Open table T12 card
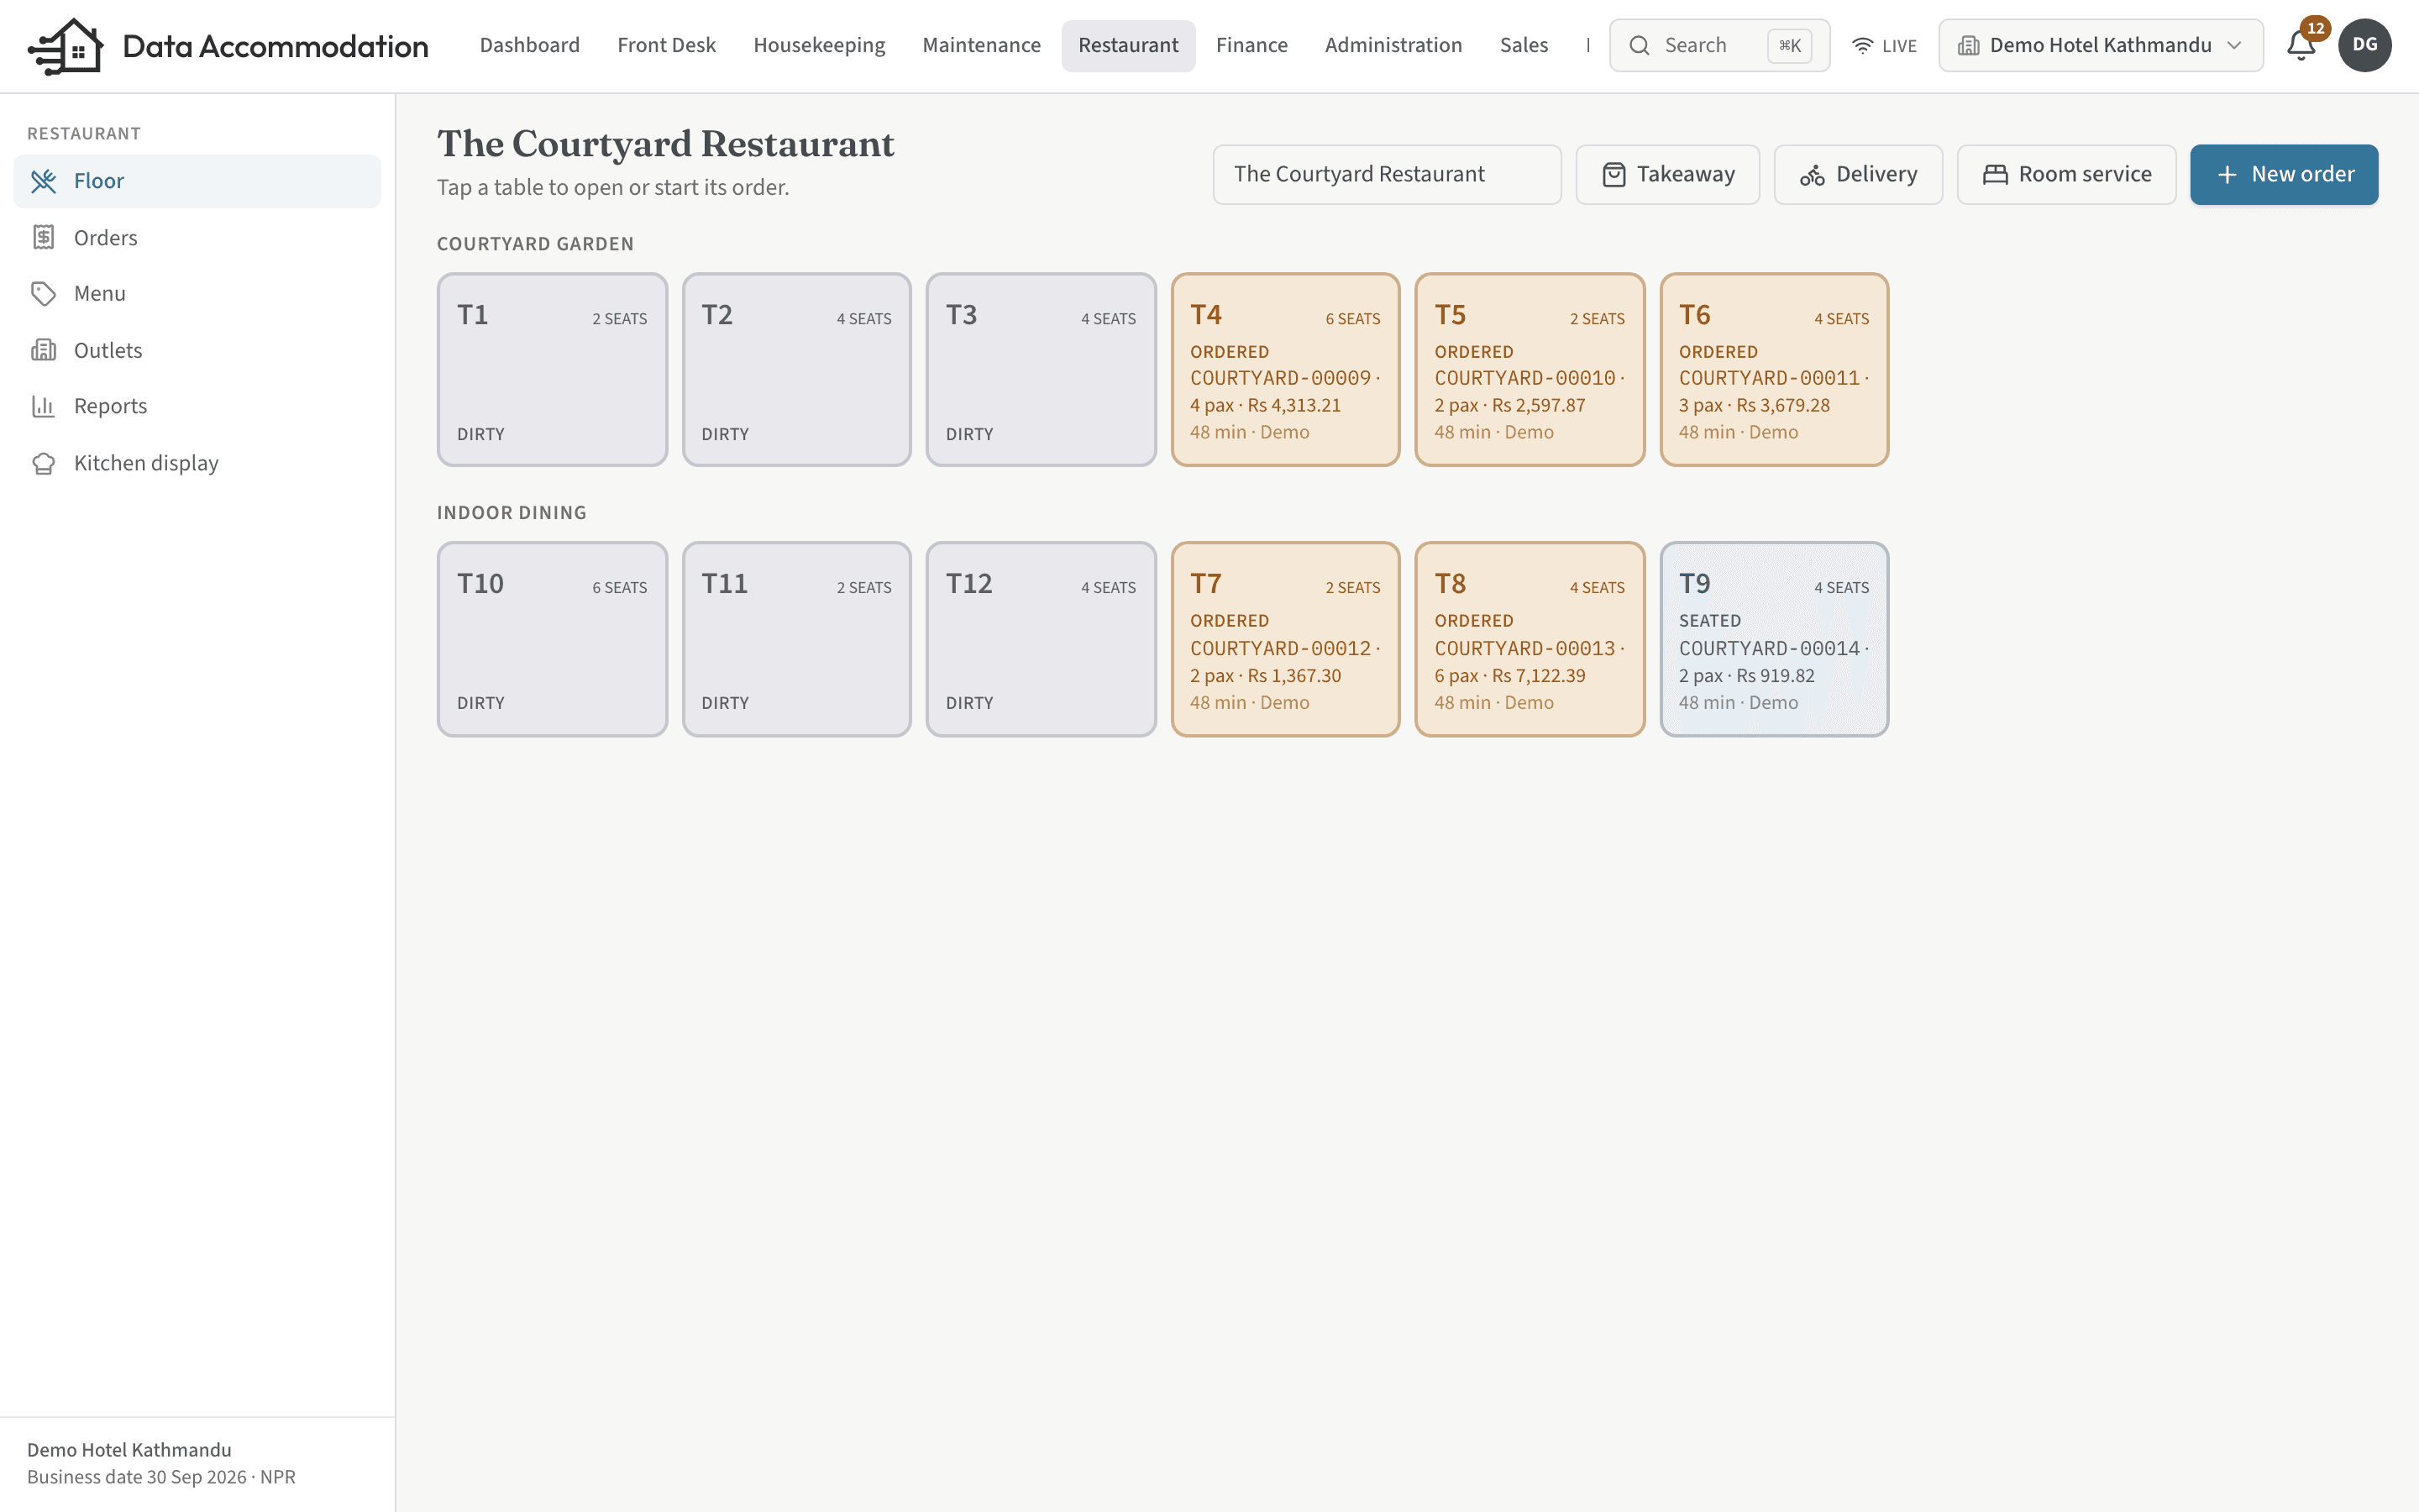Image resolution: width=2419 pixels, height=1512 pixels. pos(1041,639)
